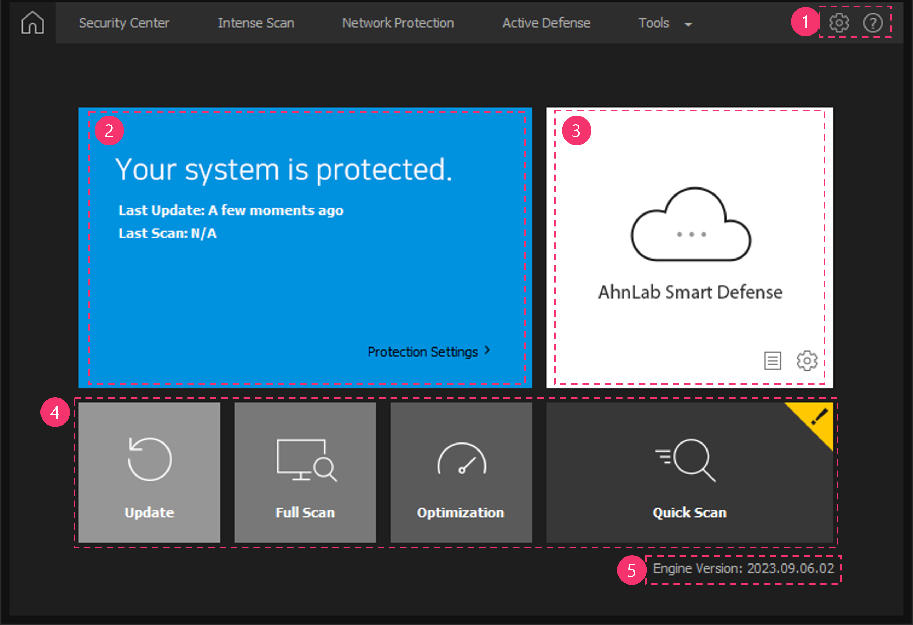This screenshot has width=913, height=625.
Task: Click the Engine Version text
Action: (743, 568)
